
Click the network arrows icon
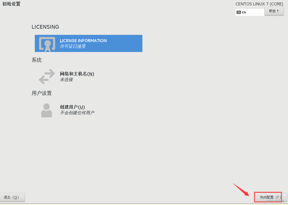[x=47, y=76]
